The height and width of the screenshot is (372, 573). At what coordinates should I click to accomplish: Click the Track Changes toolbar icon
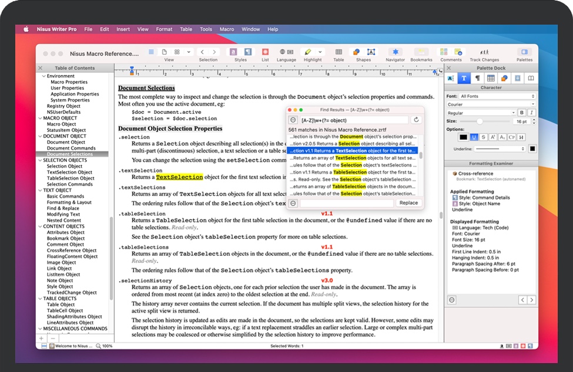[484, 53]
